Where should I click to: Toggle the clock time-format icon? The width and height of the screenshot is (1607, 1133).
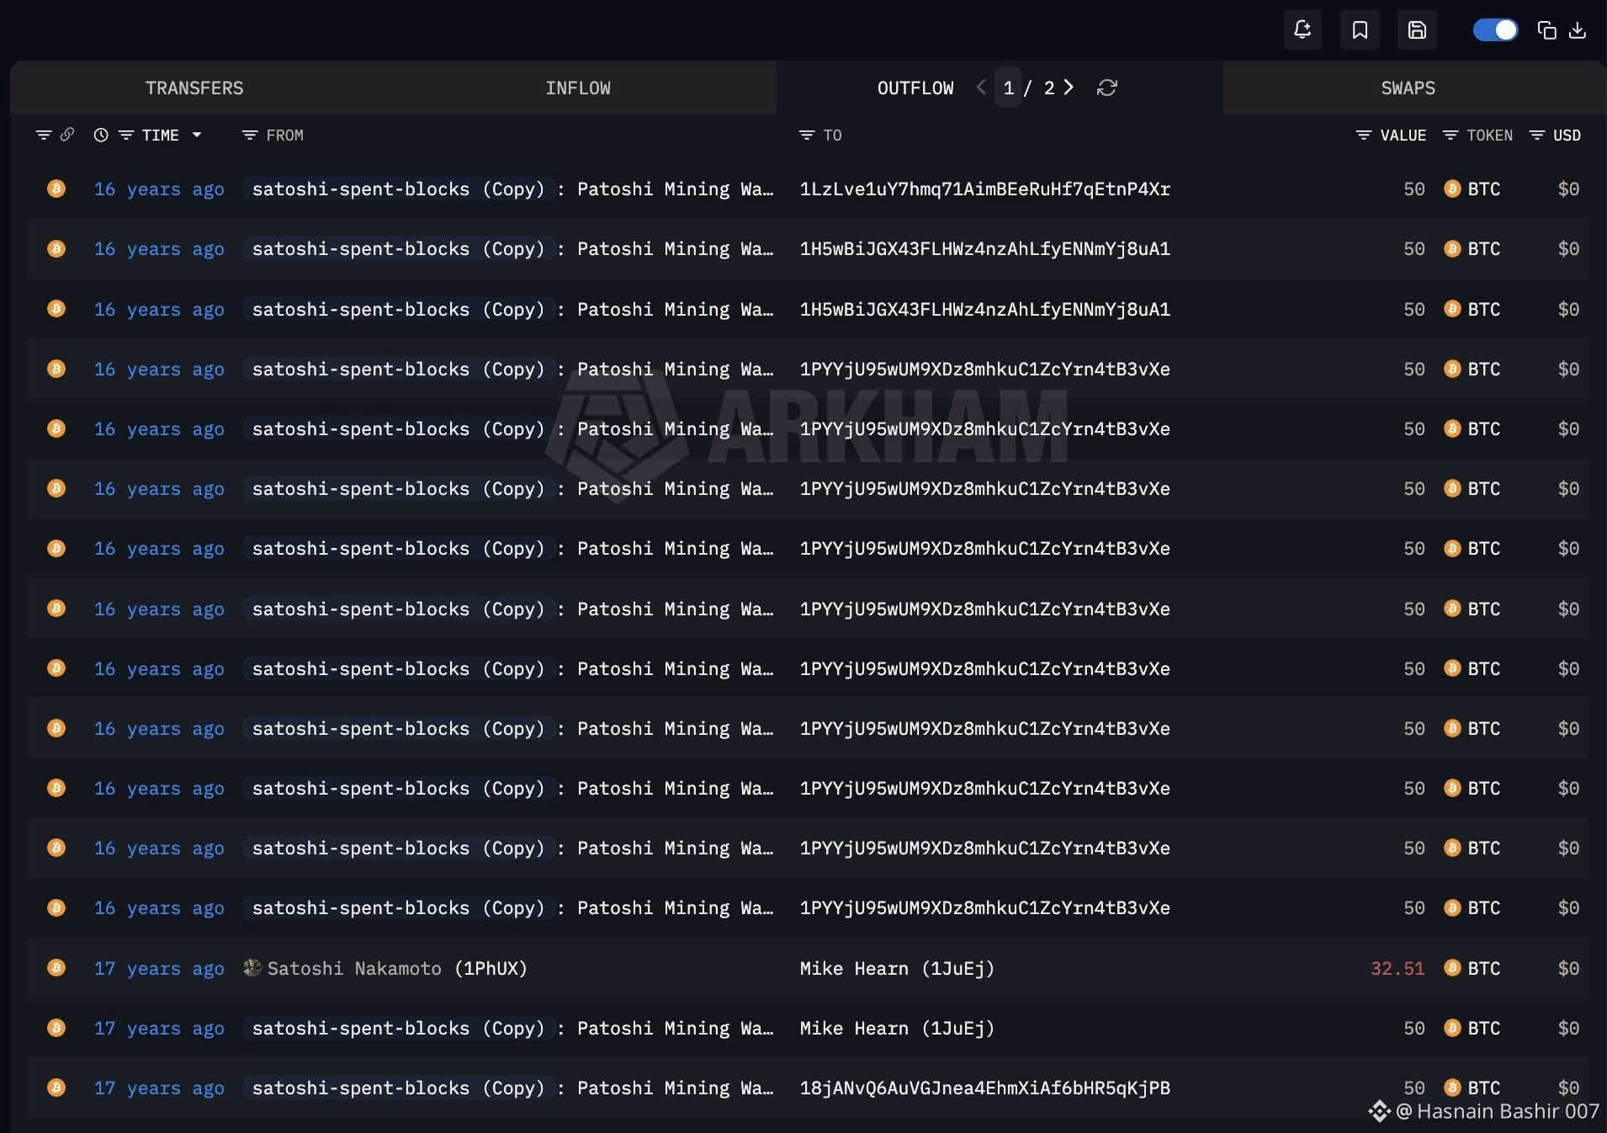click(101, 135)
